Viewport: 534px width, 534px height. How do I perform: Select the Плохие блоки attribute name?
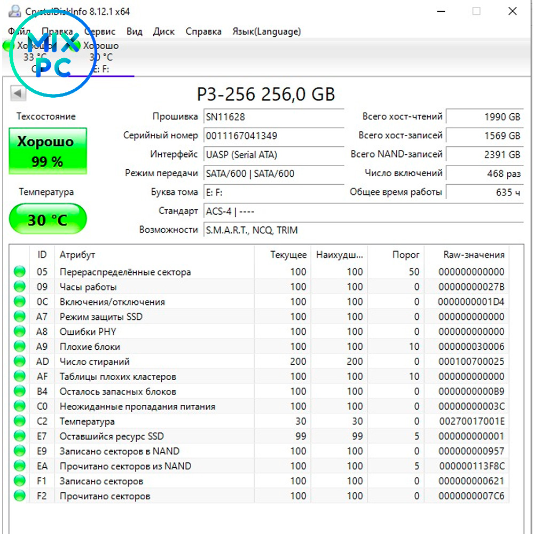click(90, 347)
